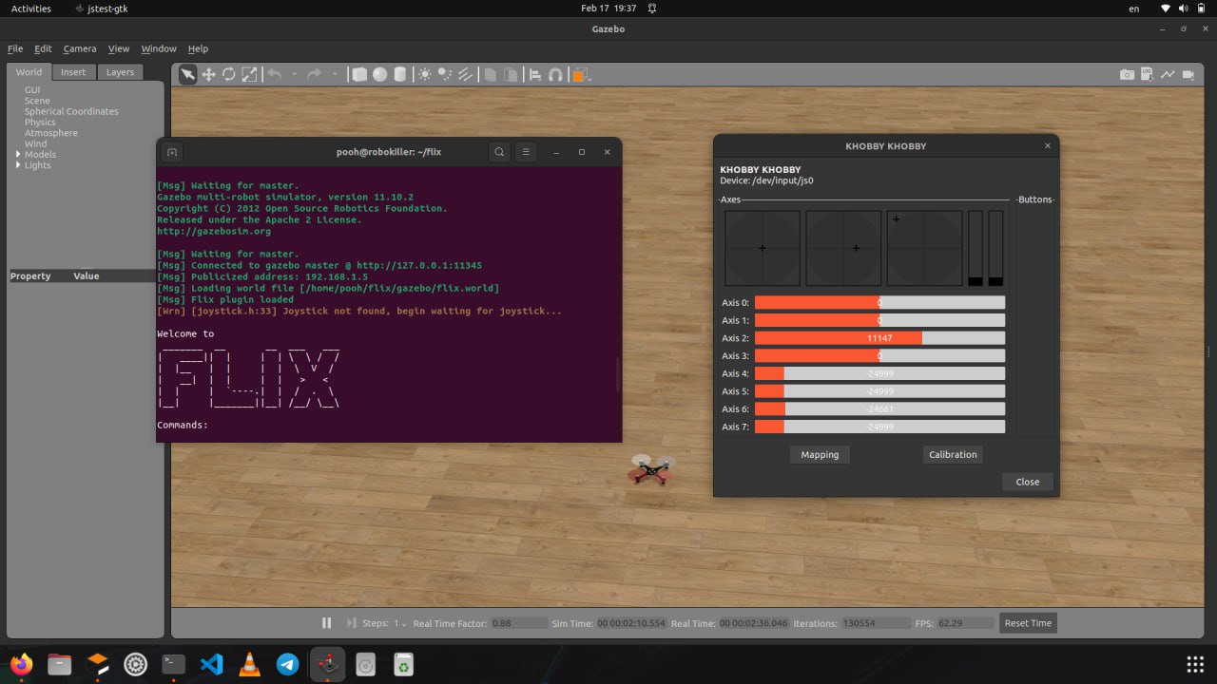1217x684 pixels.
Task: Launch Firefox from the dock
Action: pos(21,664)
